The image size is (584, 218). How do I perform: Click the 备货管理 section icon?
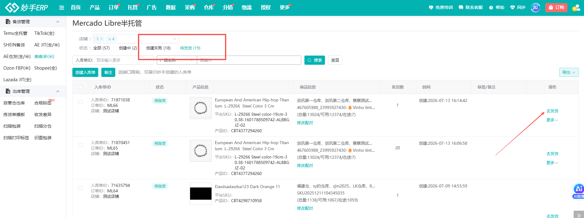pos(8,22)
